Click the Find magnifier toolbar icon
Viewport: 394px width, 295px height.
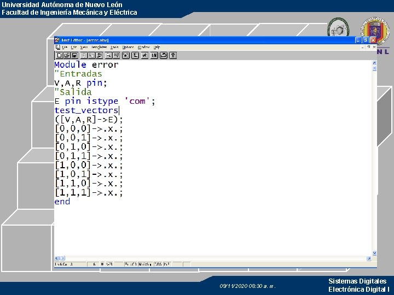[x=108, y=55]
